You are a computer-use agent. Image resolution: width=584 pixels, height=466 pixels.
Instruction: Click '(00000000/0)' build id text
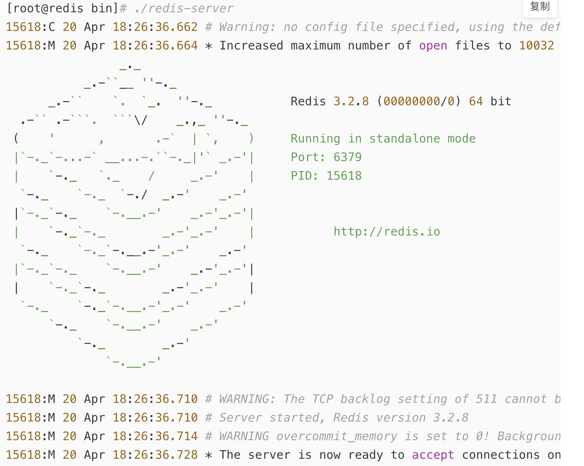419,101
